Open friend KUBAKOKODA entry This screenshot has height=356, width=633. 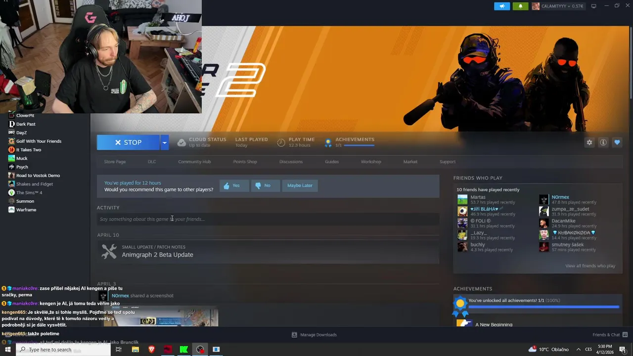pyautogui.click(x=569, y=235)
